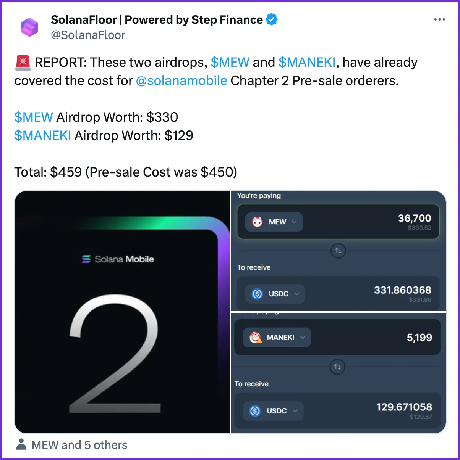Open the three-dot more options menu
This screenshot has height=460, width=460.
coord(439,20)
